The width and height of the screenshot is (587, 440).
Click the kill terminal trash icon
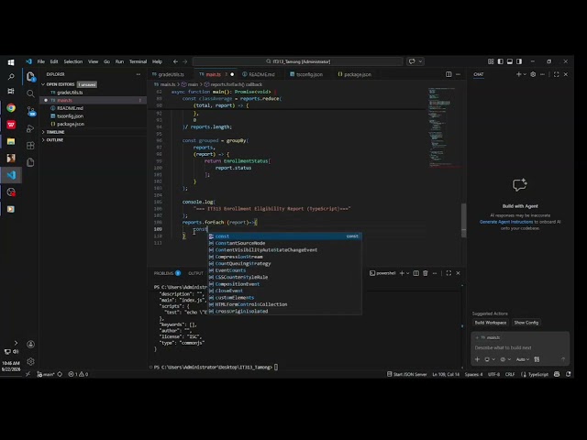click(x=426, y=273)
